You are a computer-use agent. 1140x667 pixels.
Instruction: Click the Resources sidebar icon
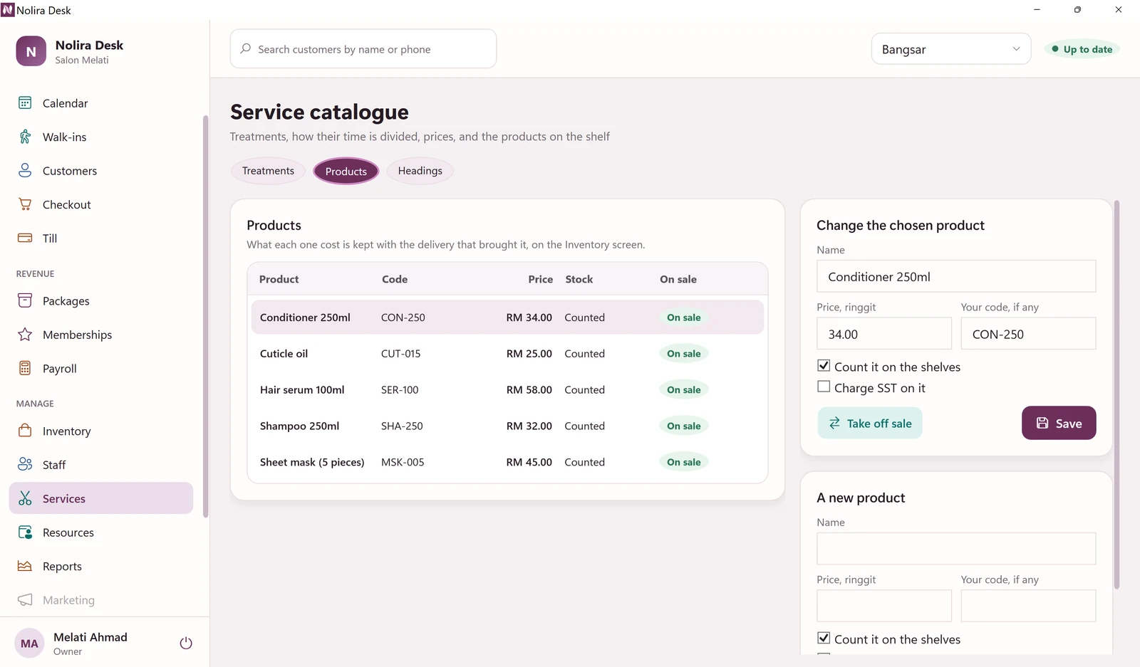point(25,532)
